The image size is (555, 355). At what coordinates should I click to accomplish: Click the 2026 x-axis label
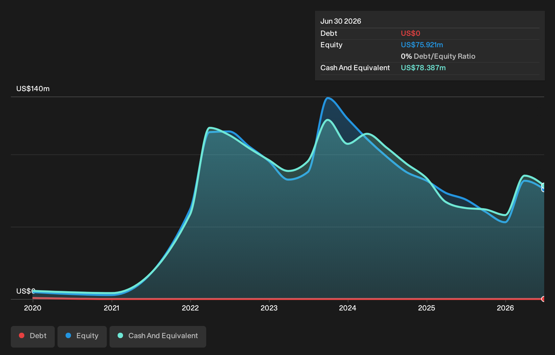[505, 308]
